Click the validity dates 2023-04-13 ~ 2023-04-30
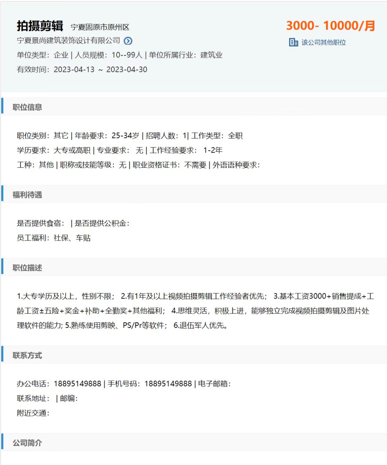The image size is (387, 465). [100, 70]
